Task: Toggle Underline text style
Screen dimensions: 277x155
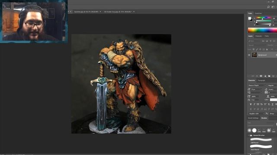Action: click(x=273, y=104)
